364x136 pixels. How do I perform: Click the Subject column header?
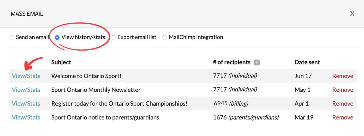(61, 62)
